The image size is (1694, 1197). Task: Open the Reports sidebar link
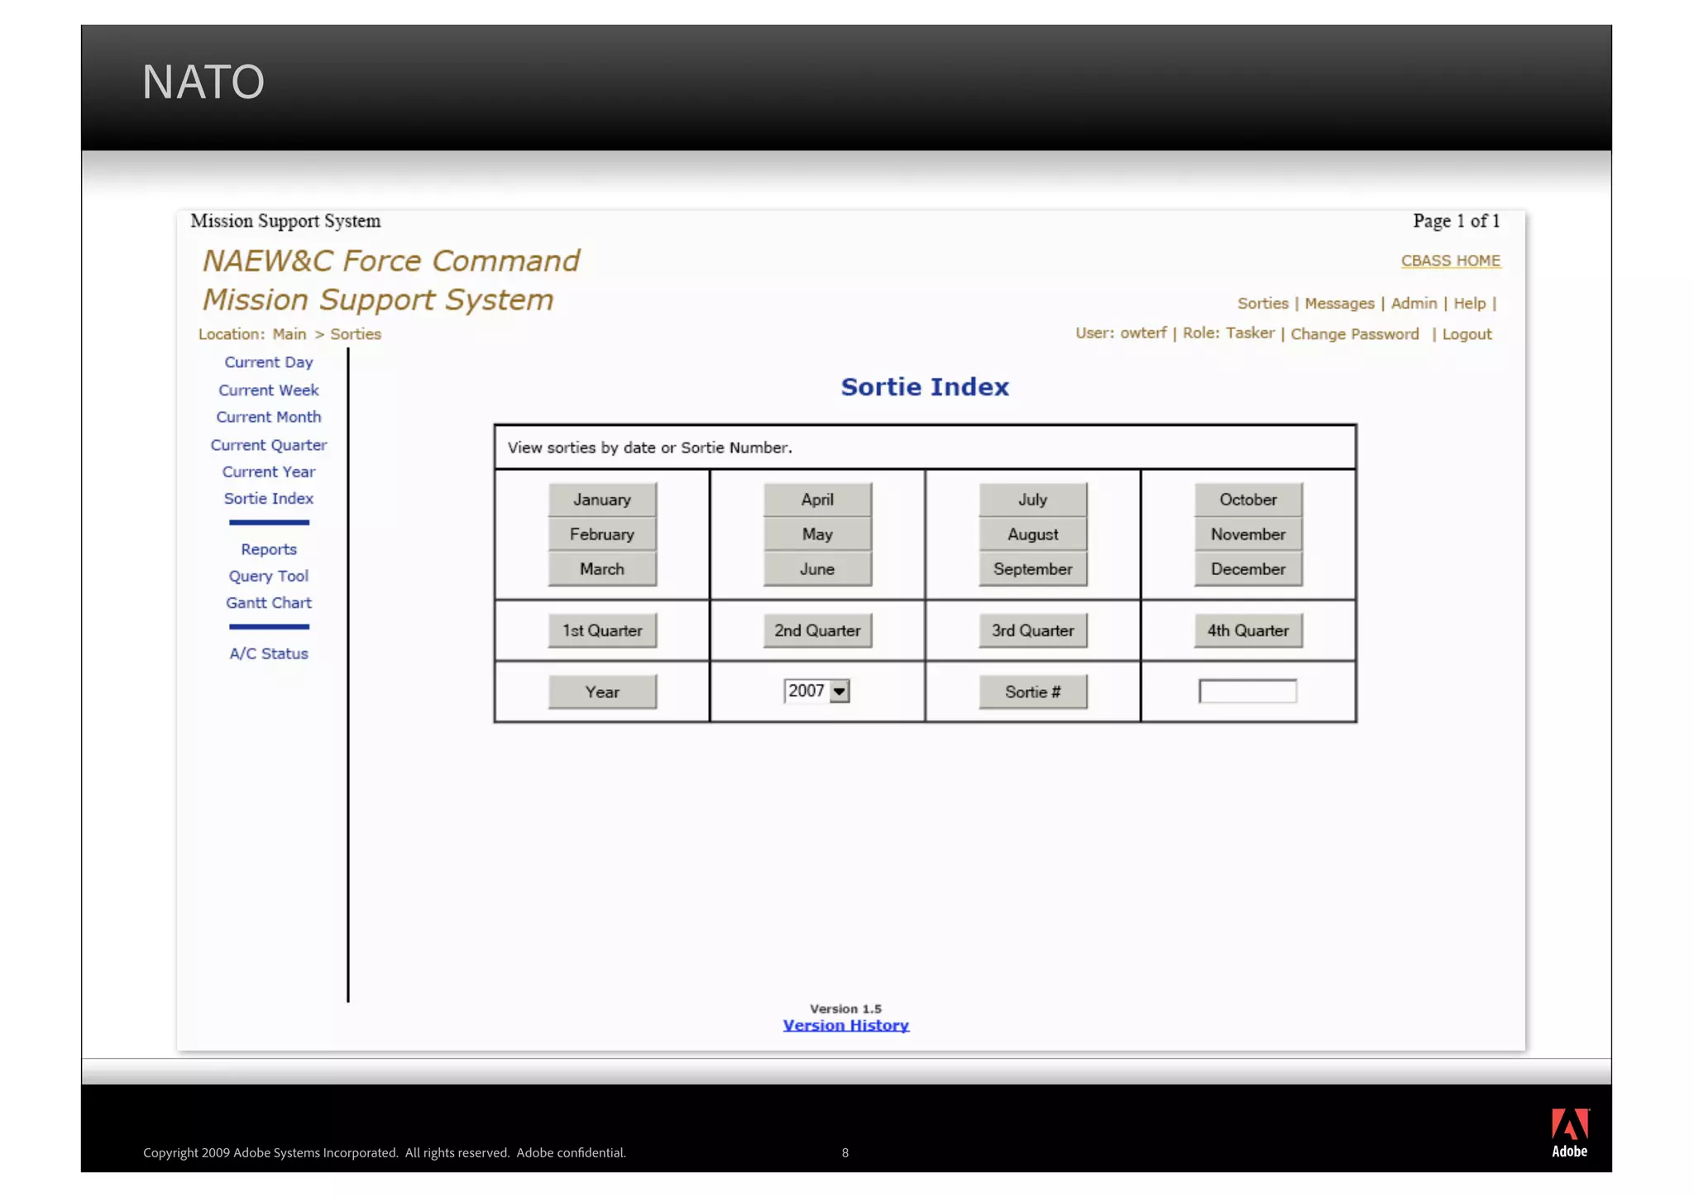(268, 549)
